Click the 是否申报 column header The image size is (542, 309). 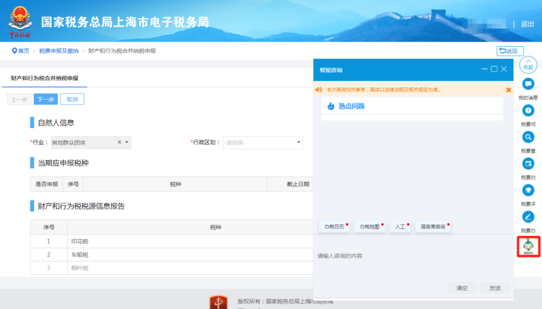(47, 184)
